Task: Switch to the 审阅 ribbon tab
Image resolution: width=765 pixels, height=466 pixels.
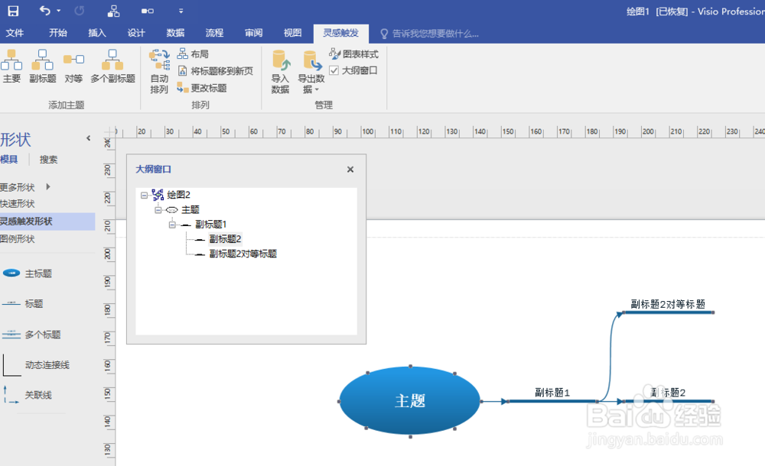Action: pyautogui.click(x=253, y=33)
